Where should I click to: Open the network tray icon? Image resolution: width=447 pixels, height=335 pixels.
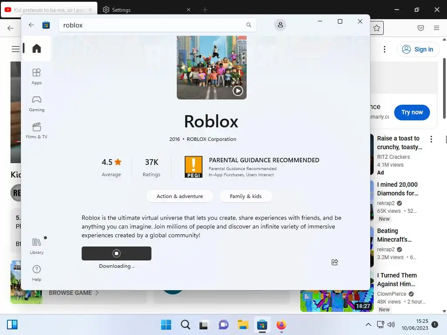(x=381, y=325)
